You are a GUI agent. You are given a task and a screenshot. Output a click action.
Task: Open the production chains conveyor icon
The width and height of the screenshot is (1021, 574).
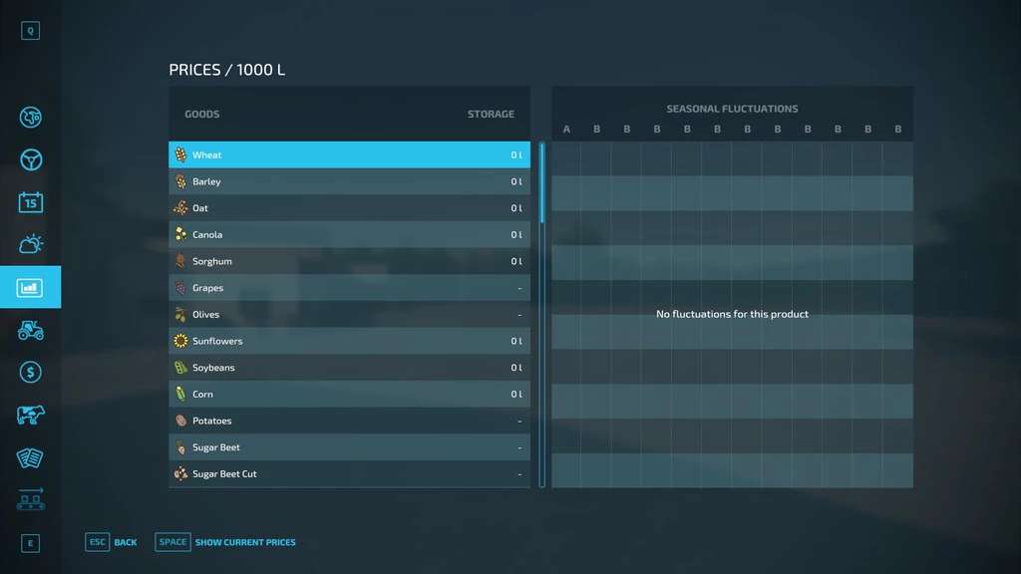(31, 499)
